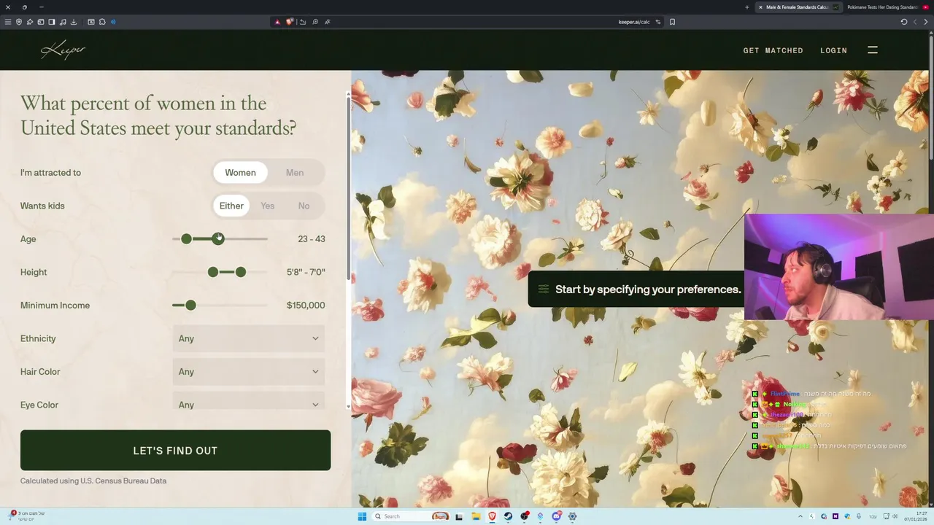Click the minimum age slider handle
Image resolution: width=934 pixels, height=525 pixels.
point(187,239)
